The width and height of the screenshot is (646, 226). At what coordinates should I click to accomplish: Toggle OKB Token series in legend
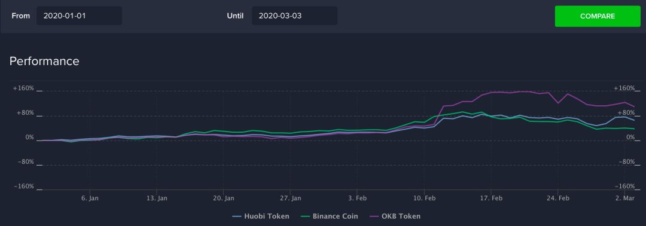point(395,216)
